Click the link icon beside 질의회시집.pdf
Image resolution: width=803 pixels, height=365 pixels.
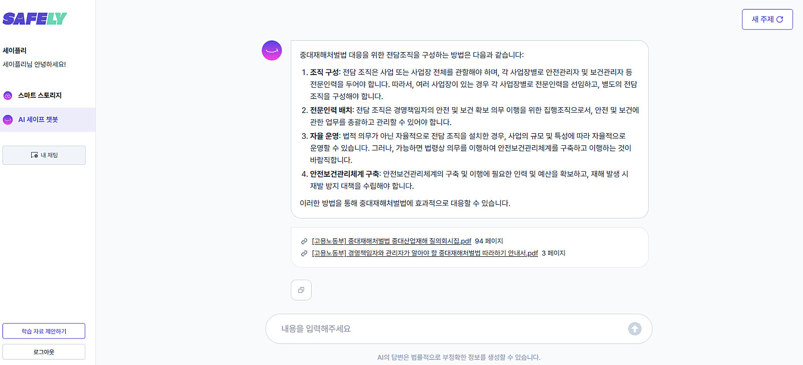(x=304, y=241)
